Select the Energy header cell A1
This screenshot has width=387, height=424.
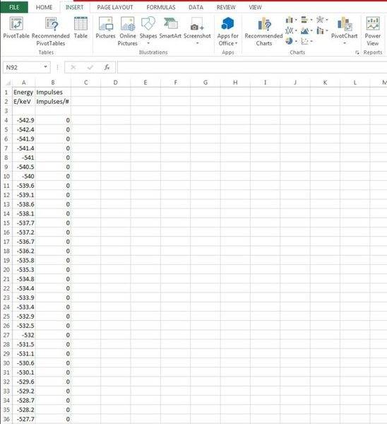[x=23, y=92]
